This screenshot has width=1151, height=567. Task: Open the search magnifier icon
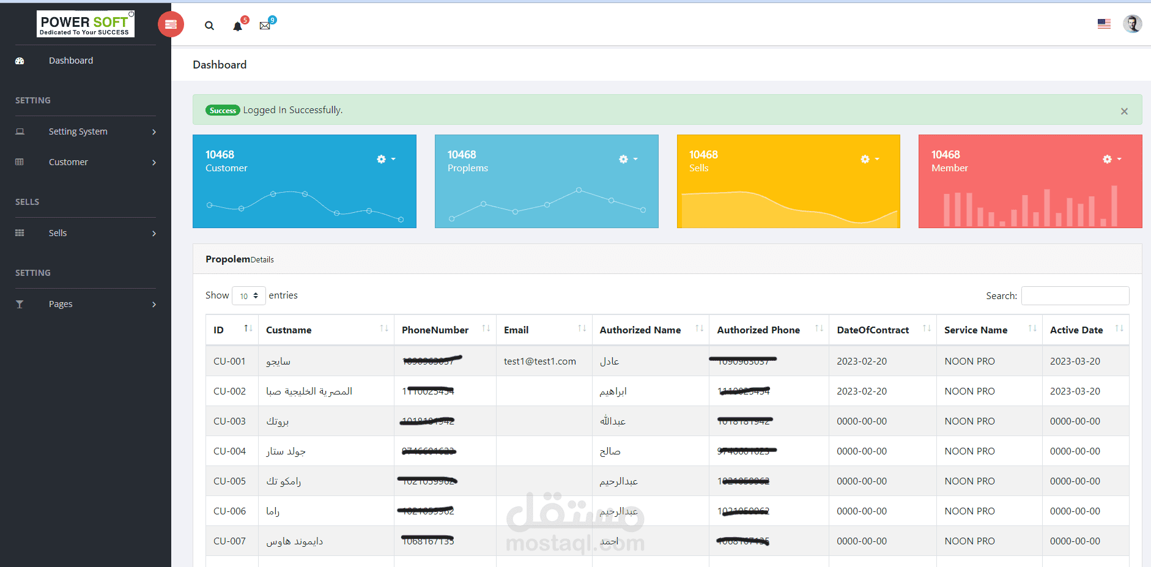209,25
